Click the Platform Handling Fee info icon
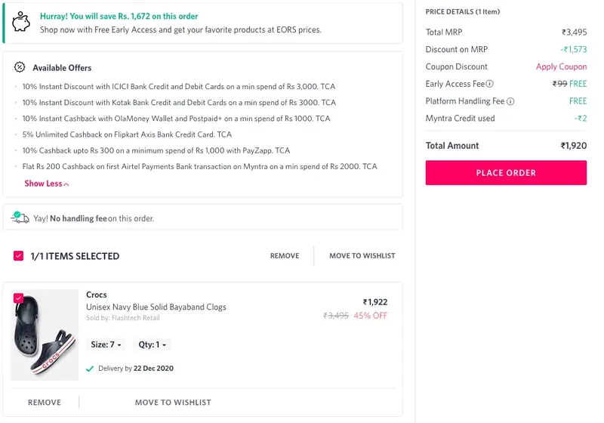The height and width of the screenshot is (423, 604). pyautogui.click(x=510, y=101)
